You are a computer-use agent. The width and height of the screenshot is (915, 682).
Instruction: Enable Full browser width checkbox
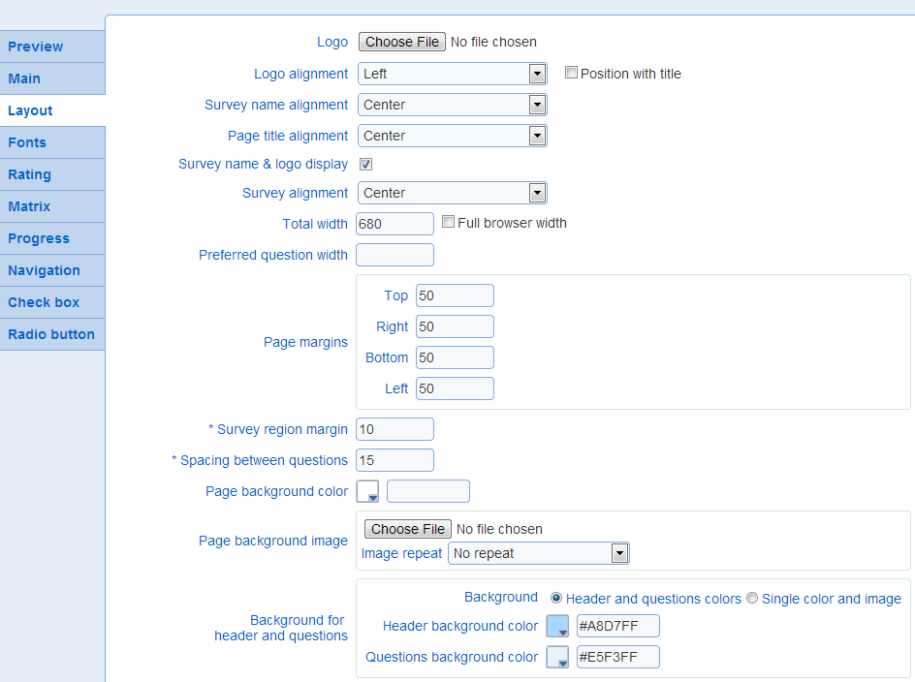[448, 222]
